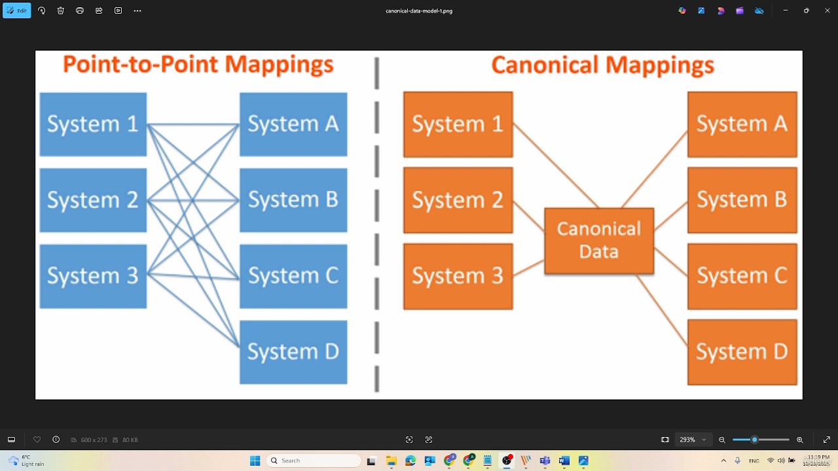The width and height of the screenshot is (838, 471).
Task: Mark image as favorite with the heart
Action: pyautogui.click(x=37, y=440)
